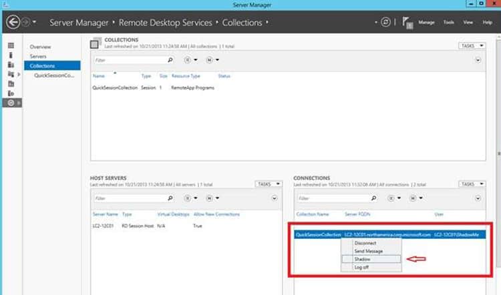The width and height of the screenshot is (501, 295).
Task: Click the vertical scrollbar on right edge
Action: 499,154
